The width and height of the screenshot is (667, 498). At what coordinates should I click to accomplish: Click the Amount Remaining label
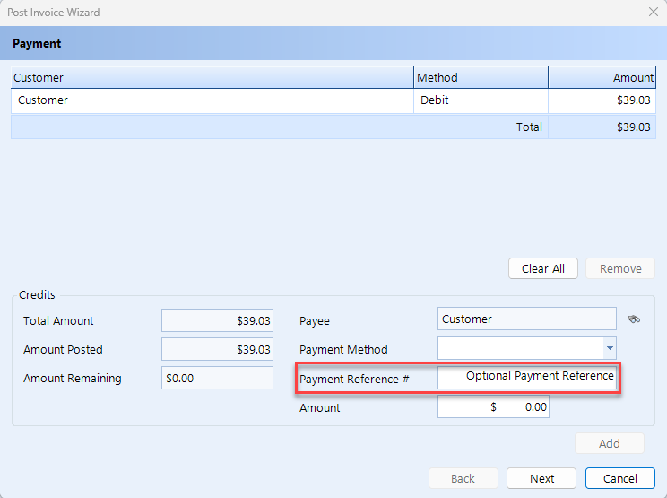[73, 378]
